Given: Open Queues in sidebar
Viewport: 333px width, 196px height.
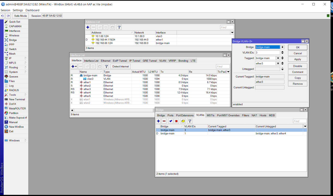Looking at the screenshot, I should tap(13, 77).
